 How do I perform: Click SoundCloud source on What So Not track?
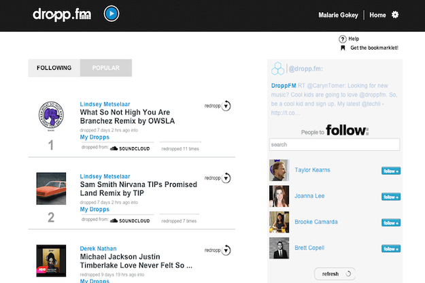(130, 148)
